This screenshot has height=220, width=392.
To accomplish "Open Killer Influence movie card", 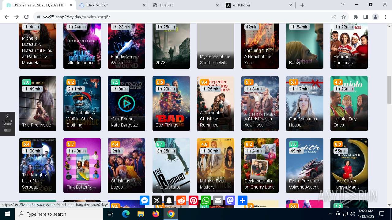I will pyautogui.click(x=82, y=46).
